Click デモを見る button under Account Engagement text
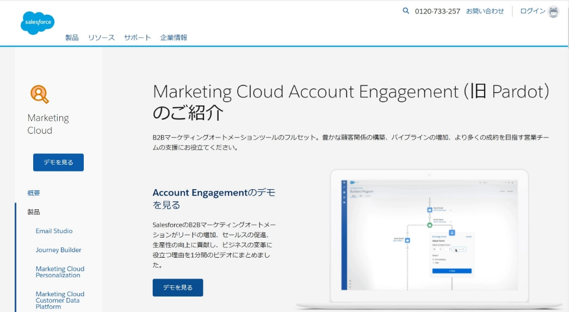 coord(178,288)
